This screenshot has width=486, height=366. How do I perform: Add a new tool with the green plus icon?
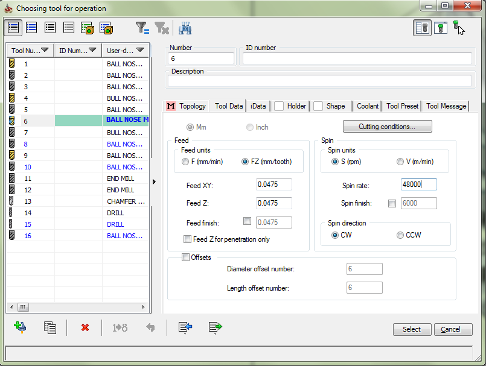[x=20, y=327]
